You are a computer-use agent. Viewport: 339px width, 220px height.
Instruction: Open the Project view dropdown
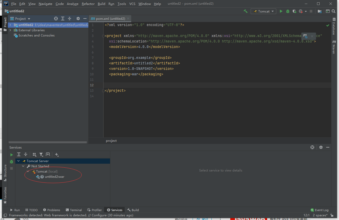(x=20, y=19)
